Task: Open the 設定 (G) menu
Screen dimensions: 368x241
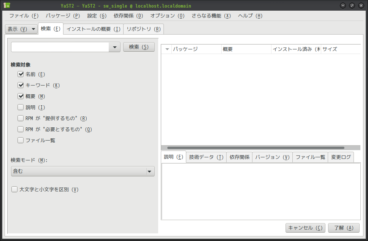Action: (x=97, y=16)
